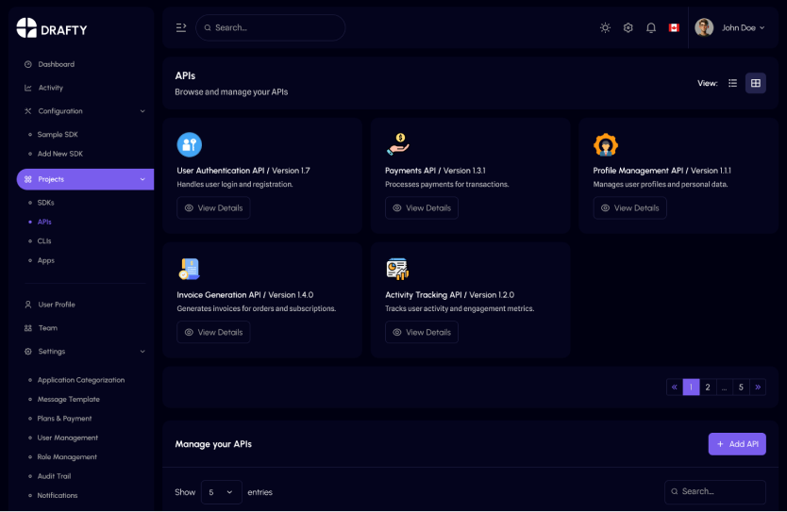This screenshot has height=512, width=787.
Task: Expand the Configuration sidebar section
Action: click(85, 111)
